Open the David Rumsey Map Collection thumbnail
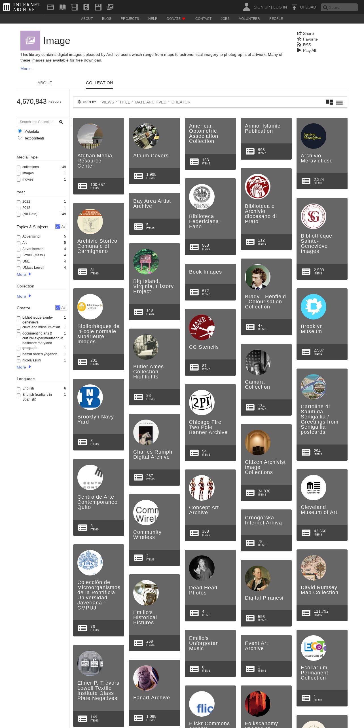The width and height of the screenshot is (364, 728). (314, 568)
